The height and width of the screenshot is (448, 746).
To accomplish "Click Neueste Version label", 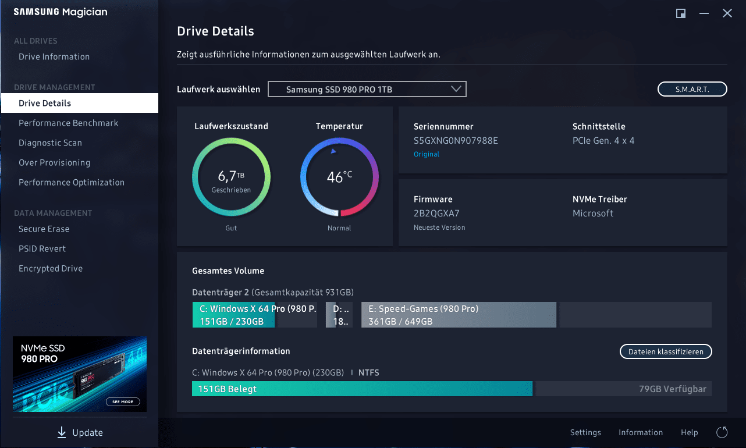I will [439, 227].
